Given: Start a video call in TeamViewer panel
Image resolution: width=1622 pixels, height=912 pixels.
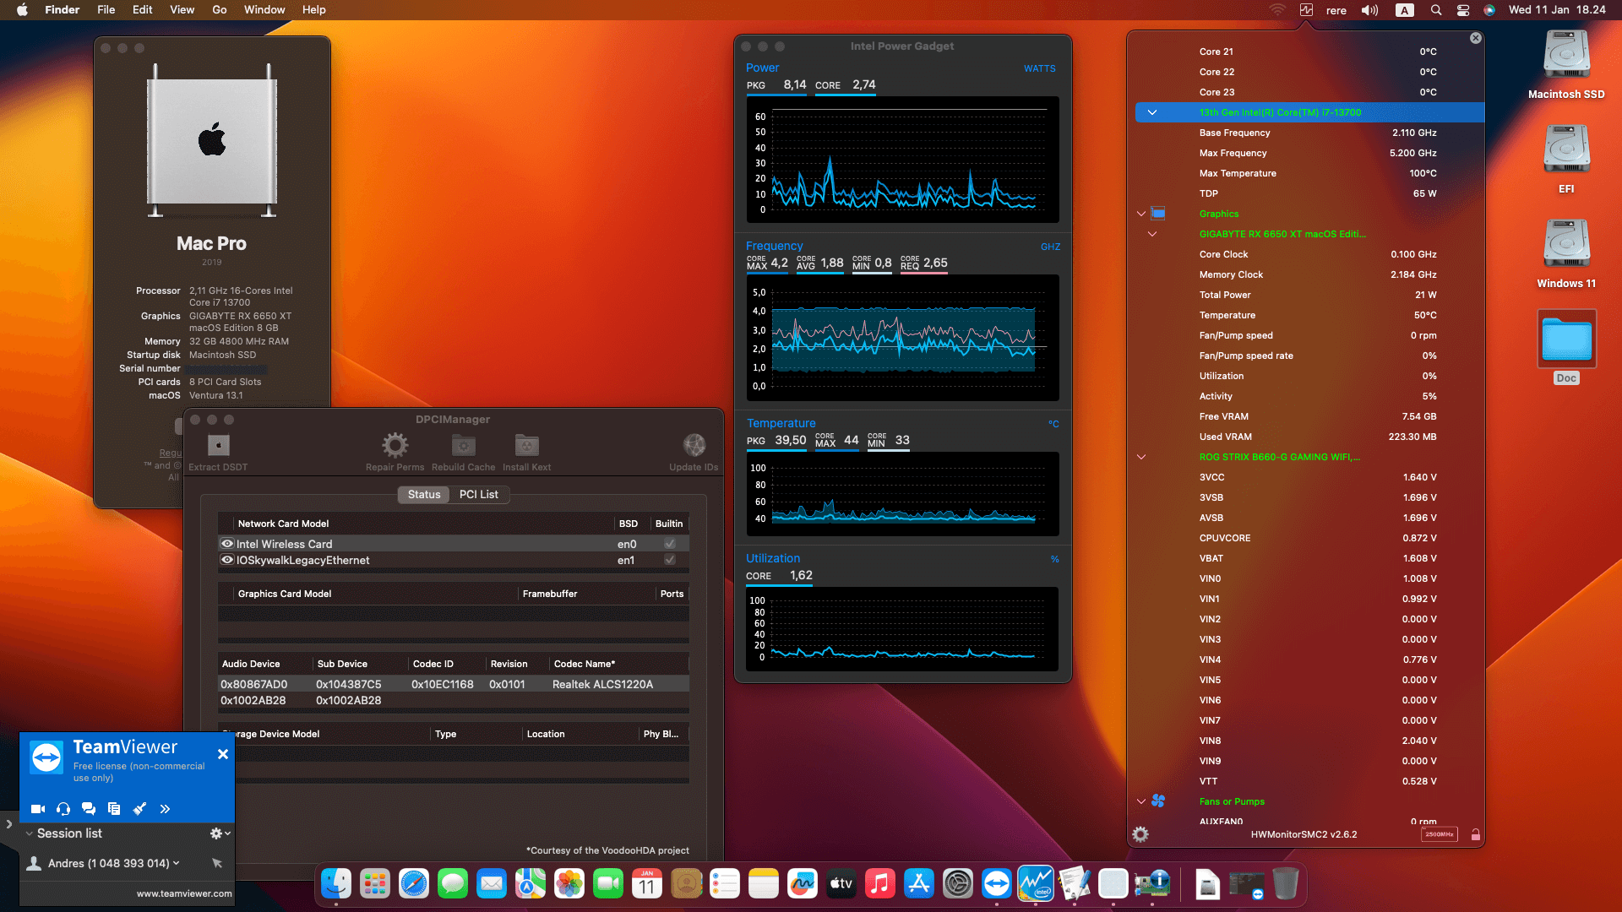Looking at the screenshot, I should click(37, 808).
